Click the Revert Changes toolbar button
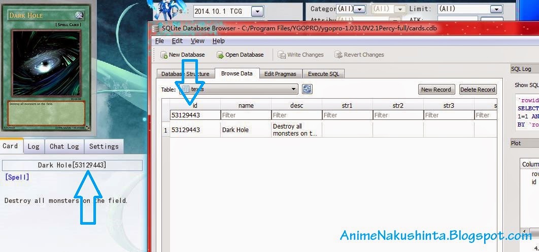This screenshot has width=539, height=252. coord(359,55)
